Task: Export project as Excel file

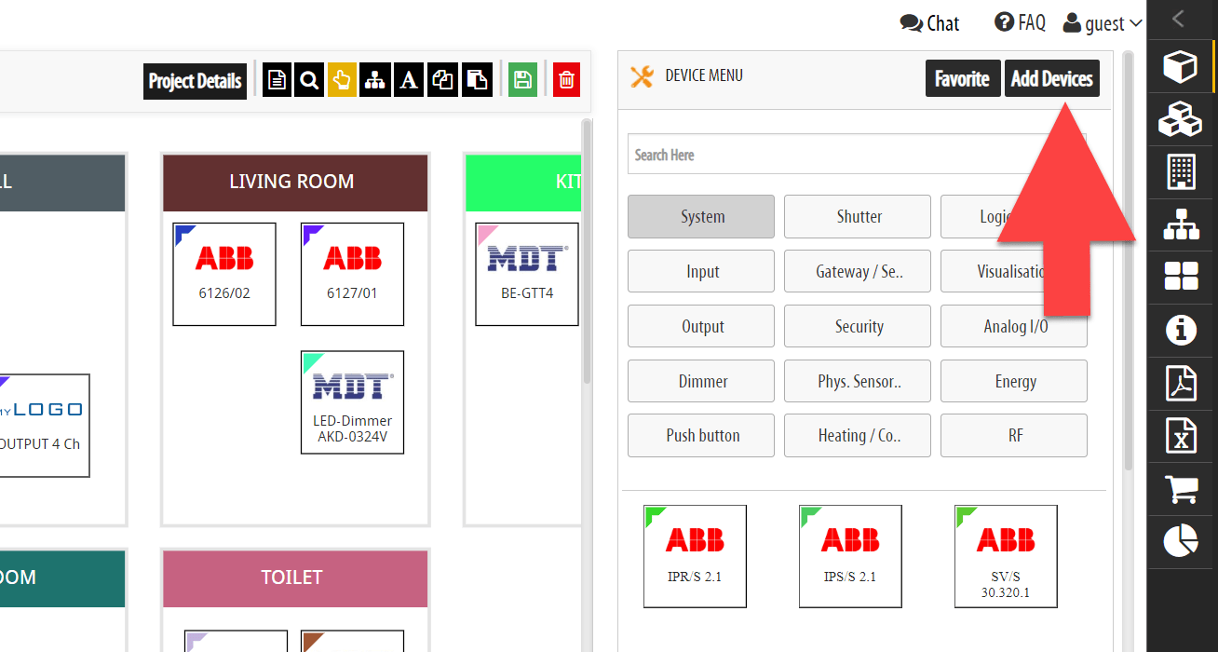Action: click(1182, 436)
